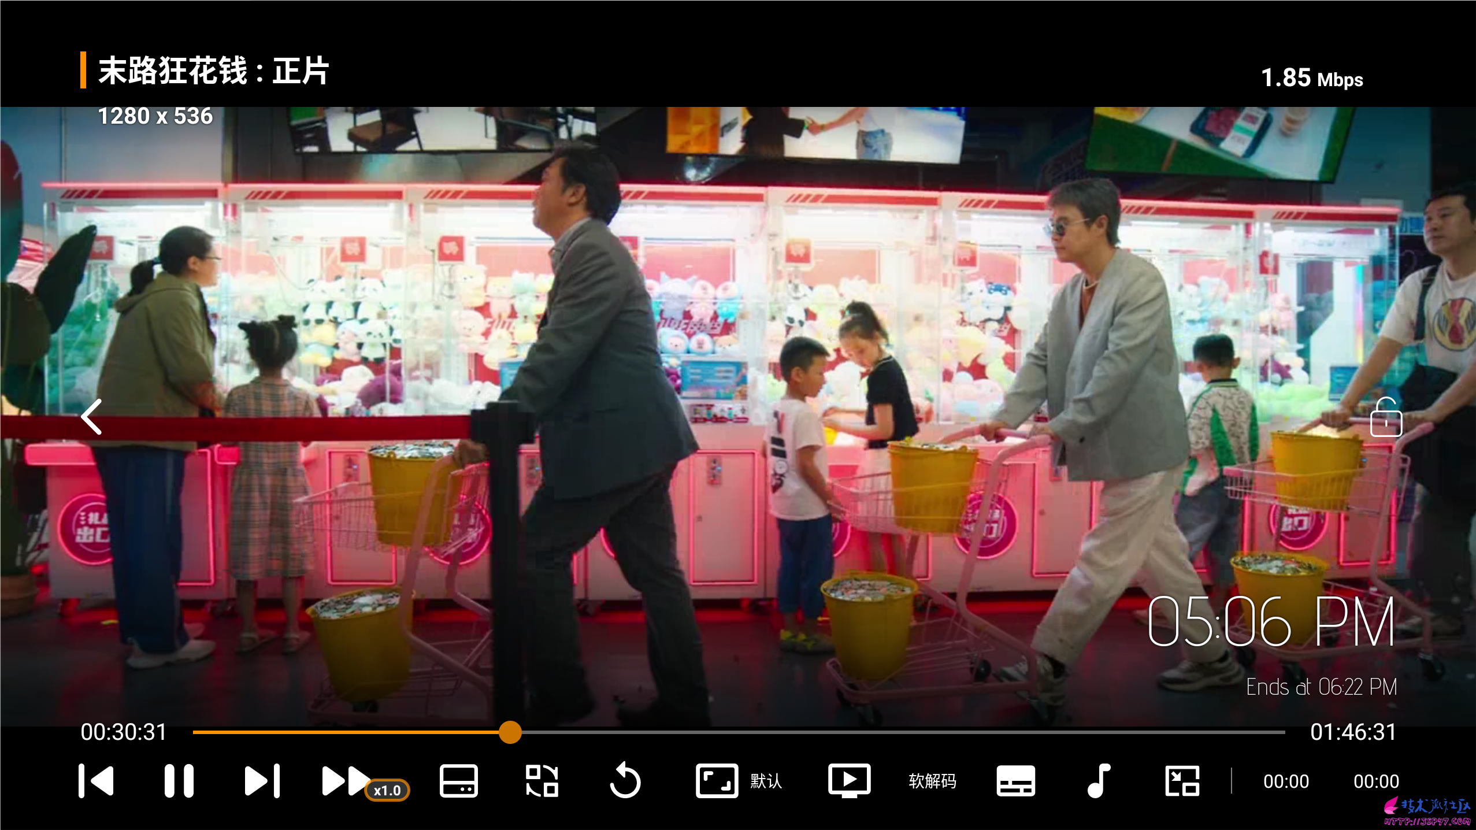This screenshot has height=830, width=1476.
Task: Click the title 末路狂花钱：正片
Action: (213, 71)
